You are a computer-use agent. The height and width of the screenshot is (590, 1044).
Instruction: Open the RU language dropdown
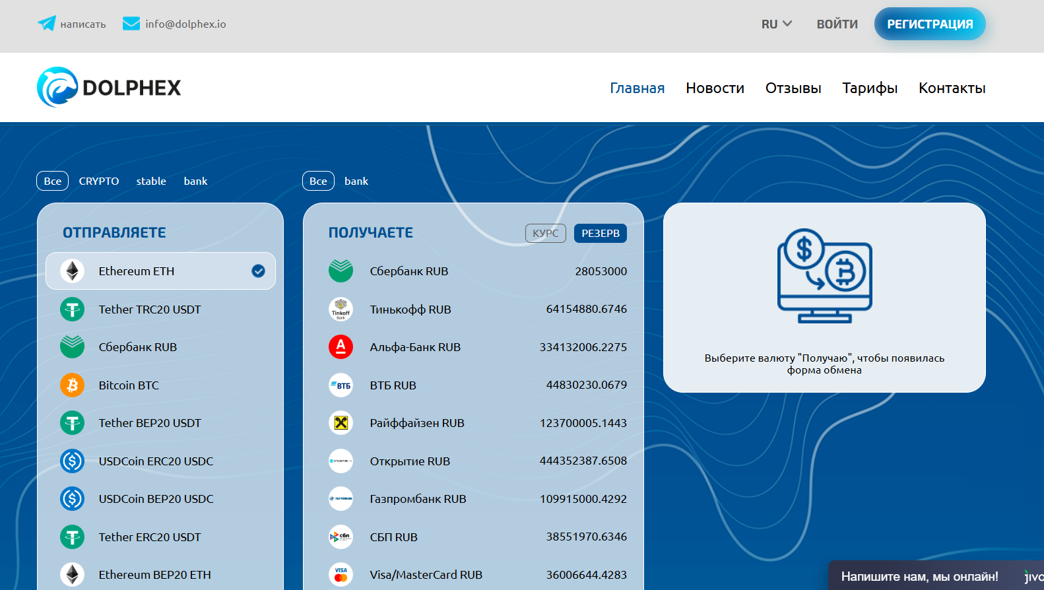(776, 24)
